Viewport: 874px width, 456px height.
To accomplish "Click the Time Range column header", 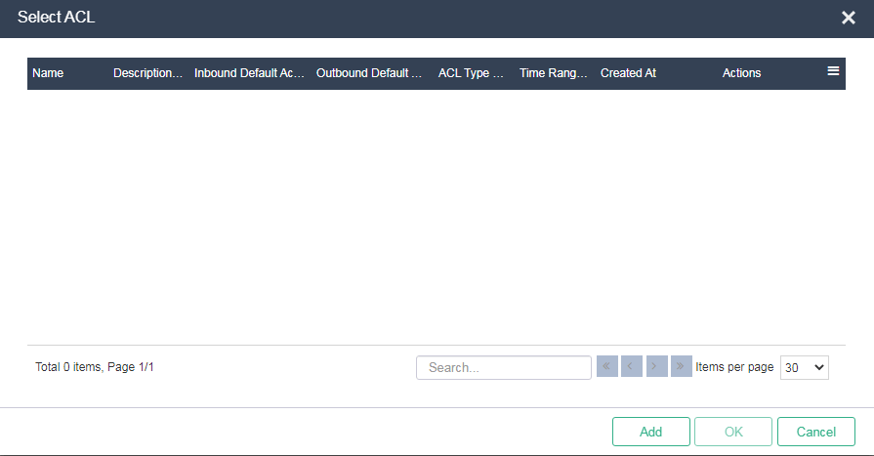I will [x=554, y=73].
